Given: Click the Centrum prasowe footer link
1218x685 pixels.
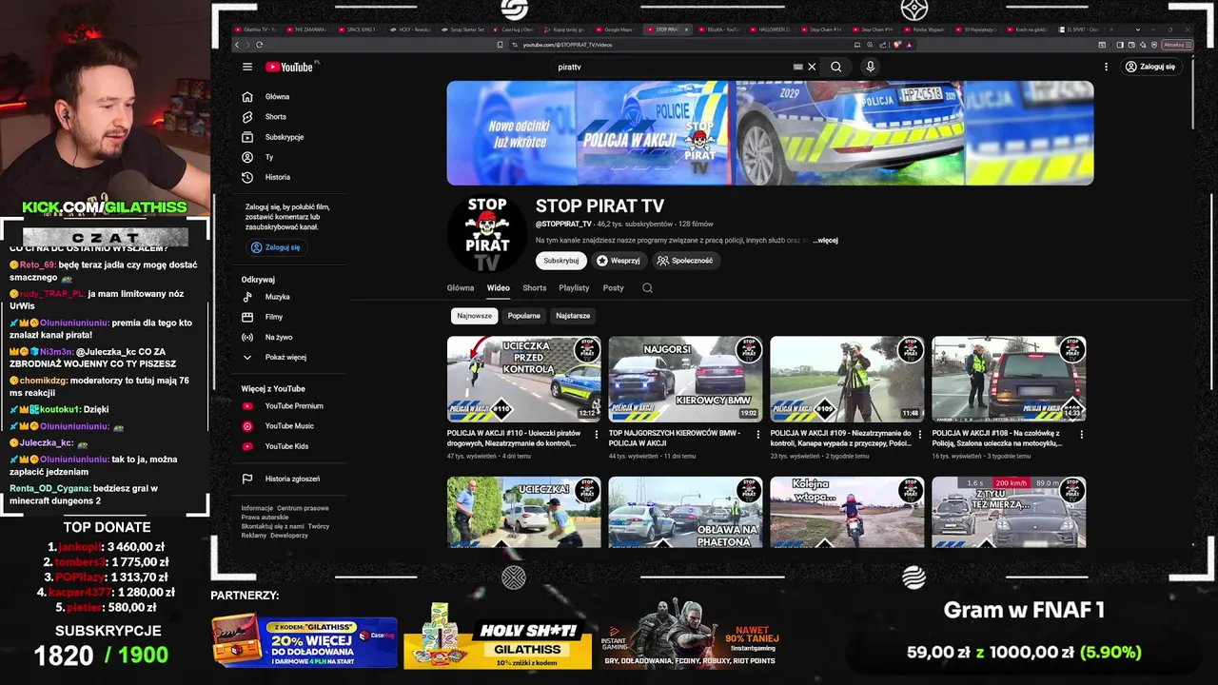Looking at the screenshot, I should coord(303,508).
